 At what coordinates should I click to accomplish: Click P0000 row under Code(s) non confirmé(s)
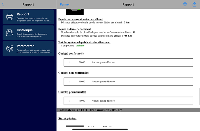[x=128, y=82]
